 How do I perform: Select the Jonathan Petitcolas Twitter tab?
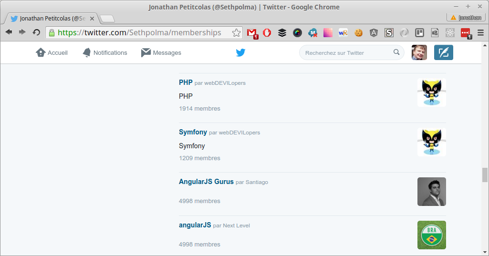click(x=52, y=19)
